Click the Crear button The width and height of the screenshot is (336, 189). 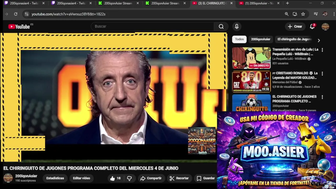[295, 27]
